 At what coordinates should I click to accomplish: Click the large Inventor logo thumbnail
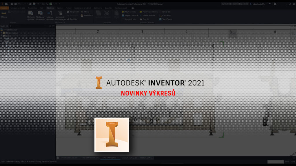pyautogui.click(x=112, y=135)
